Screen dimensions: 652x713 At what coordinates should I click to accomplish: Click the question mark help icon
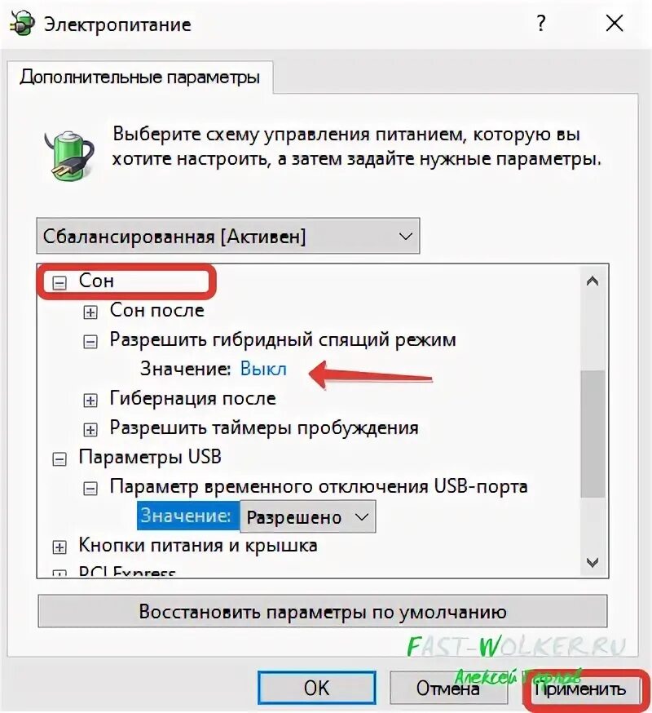[540, 23]
